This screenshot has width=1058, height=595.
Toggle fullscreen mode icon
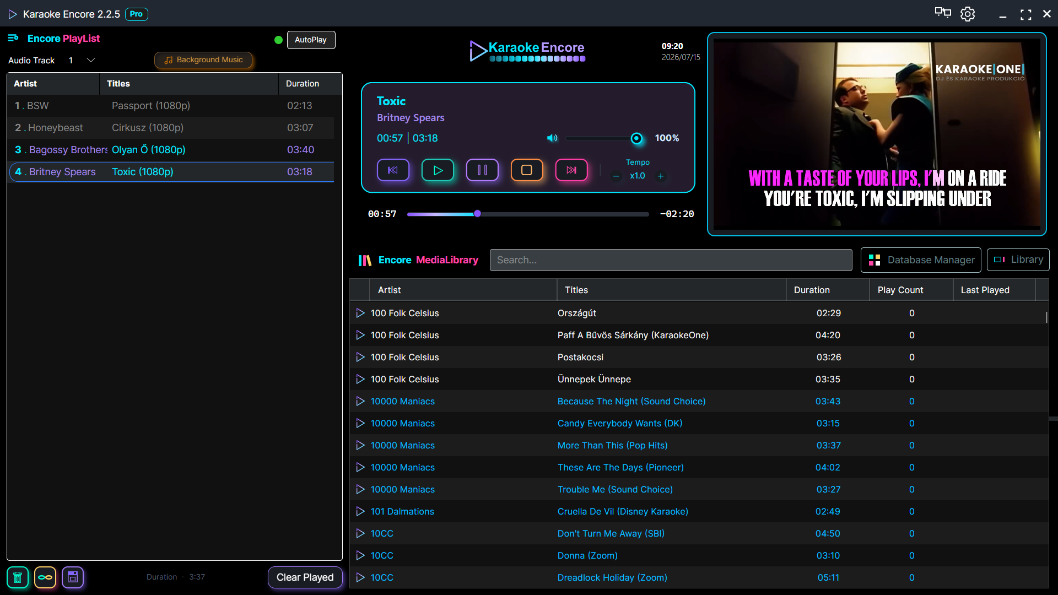(1025, 15)
